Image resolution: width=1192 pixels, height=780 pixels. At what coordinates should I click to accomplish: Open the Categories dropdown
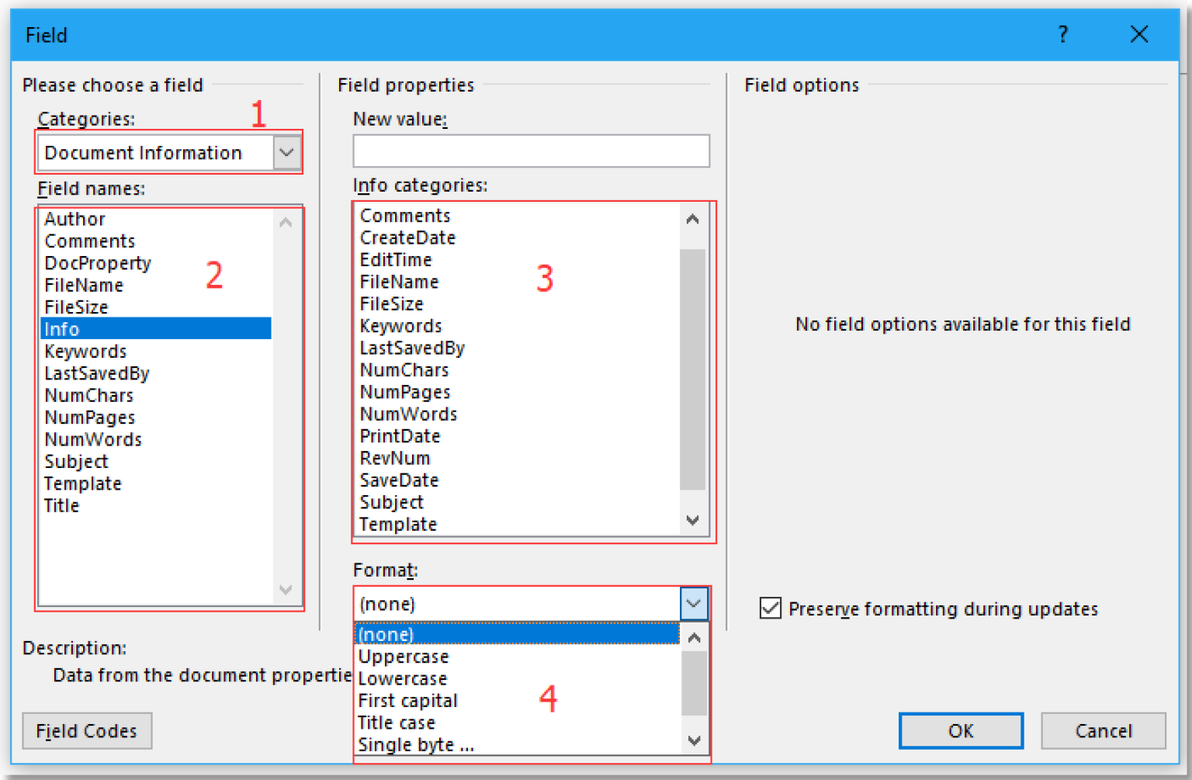(286, 152)
